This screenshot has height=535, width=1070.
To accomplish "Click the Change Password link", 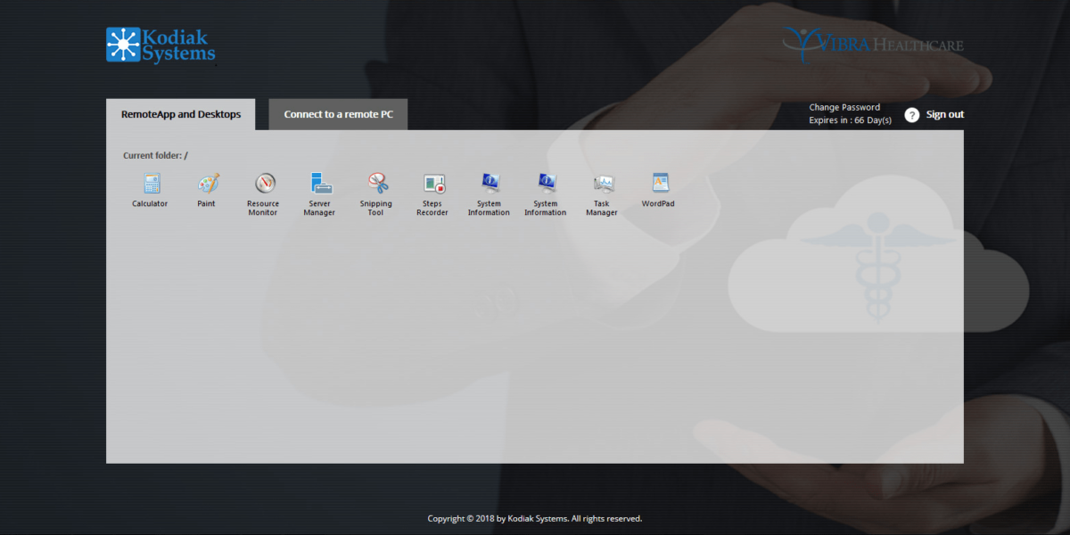I will [844, 107].
